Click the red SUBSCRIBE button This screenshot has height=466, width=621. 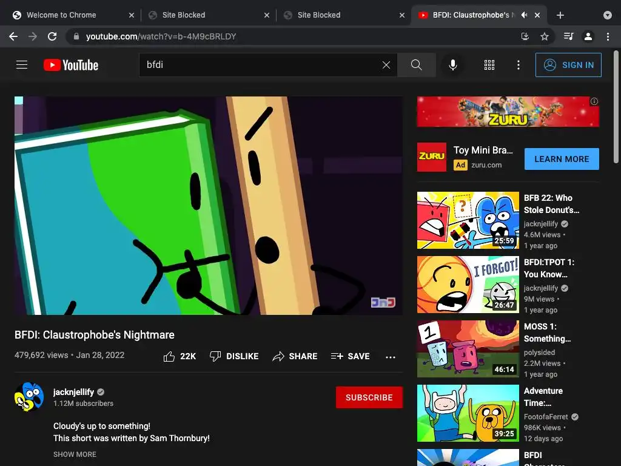(x=369, y=397)
